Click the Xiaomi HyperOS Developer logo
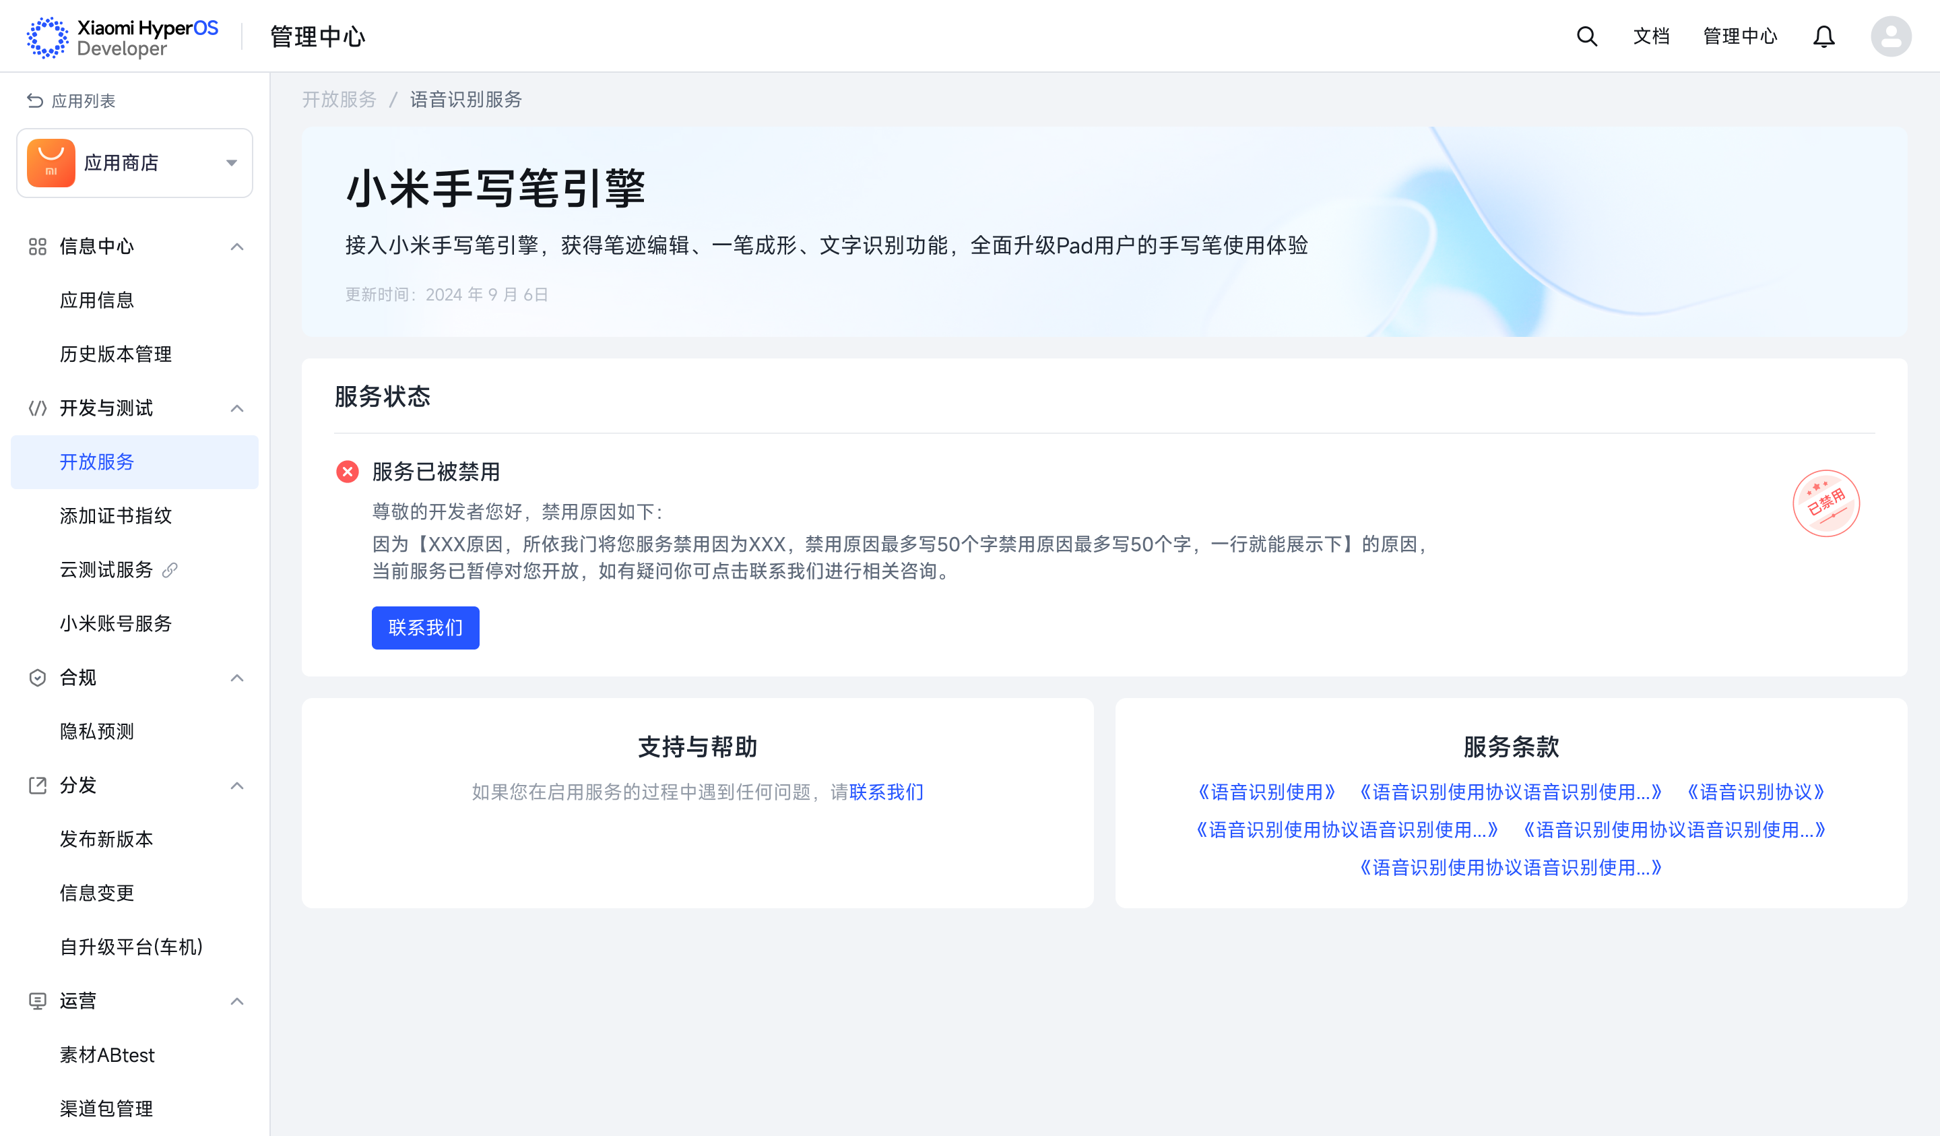 click(x=123, y=37)
